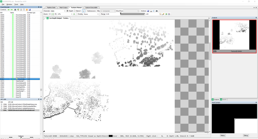Expand the zoom percentage dropdown

coord(65,14)
